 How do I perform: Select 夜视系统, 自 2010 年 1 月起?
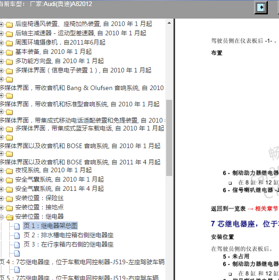point(53,170)
